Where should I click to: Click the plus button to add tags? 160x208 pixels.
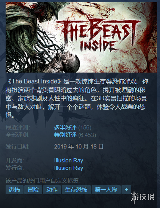click(126, 190)
